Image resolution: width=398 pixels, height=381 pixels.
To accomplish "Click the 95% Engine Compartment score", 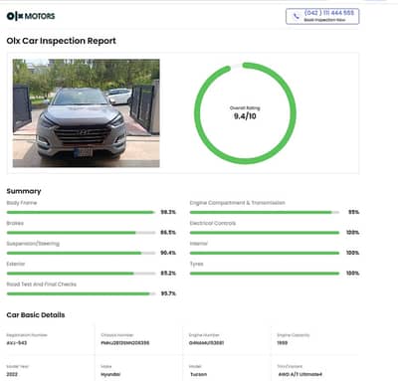I will 354,212.
